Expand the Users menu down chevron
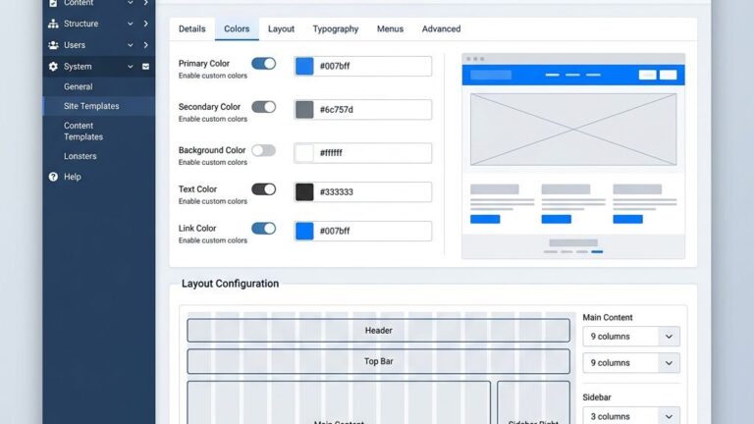The image size is (754, 424). (131, 45)
